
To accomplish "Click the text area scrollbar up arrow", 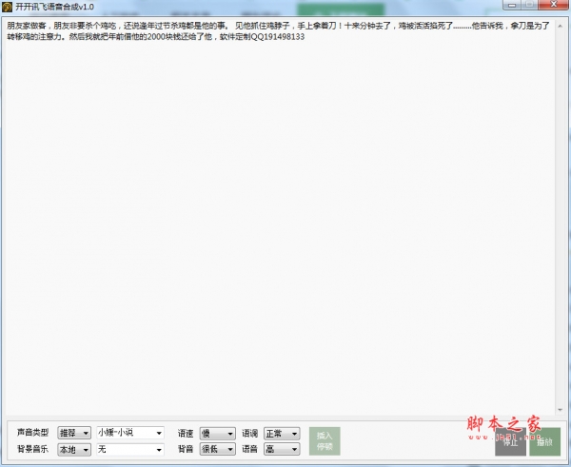I will [x=561, y=26].
